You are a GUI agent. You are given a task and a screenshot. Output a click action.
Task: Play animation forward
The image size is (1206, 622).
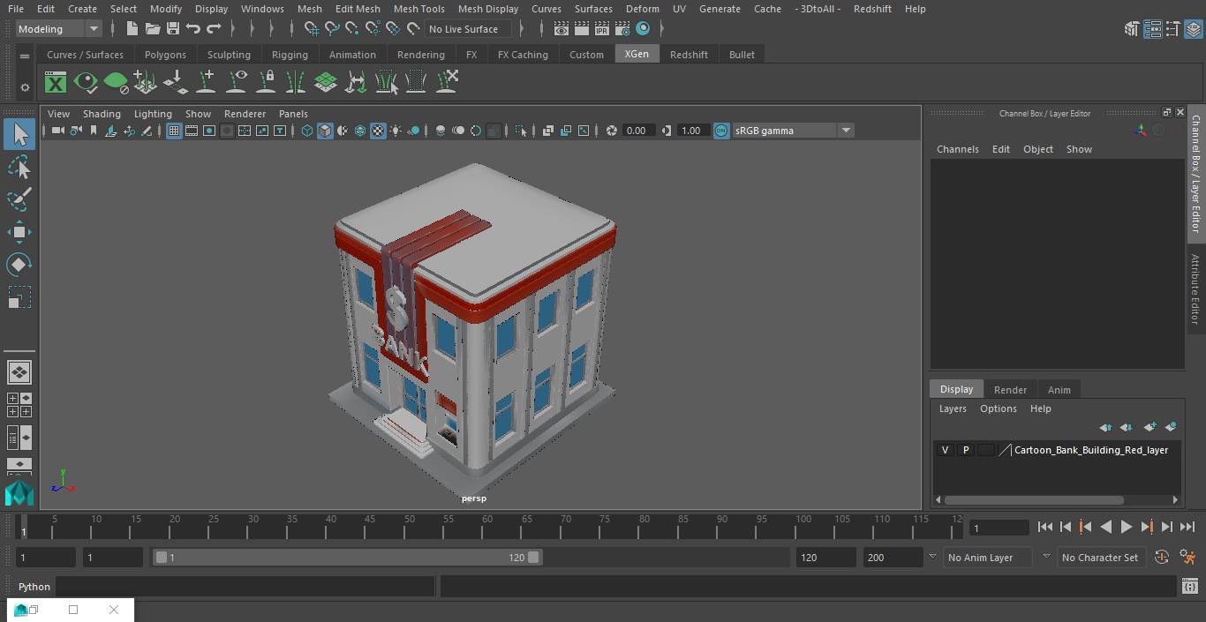point(1127,527)
